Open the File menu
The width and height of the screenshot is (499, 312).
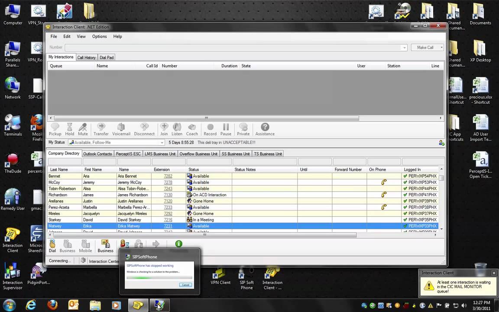click(54, 36)
